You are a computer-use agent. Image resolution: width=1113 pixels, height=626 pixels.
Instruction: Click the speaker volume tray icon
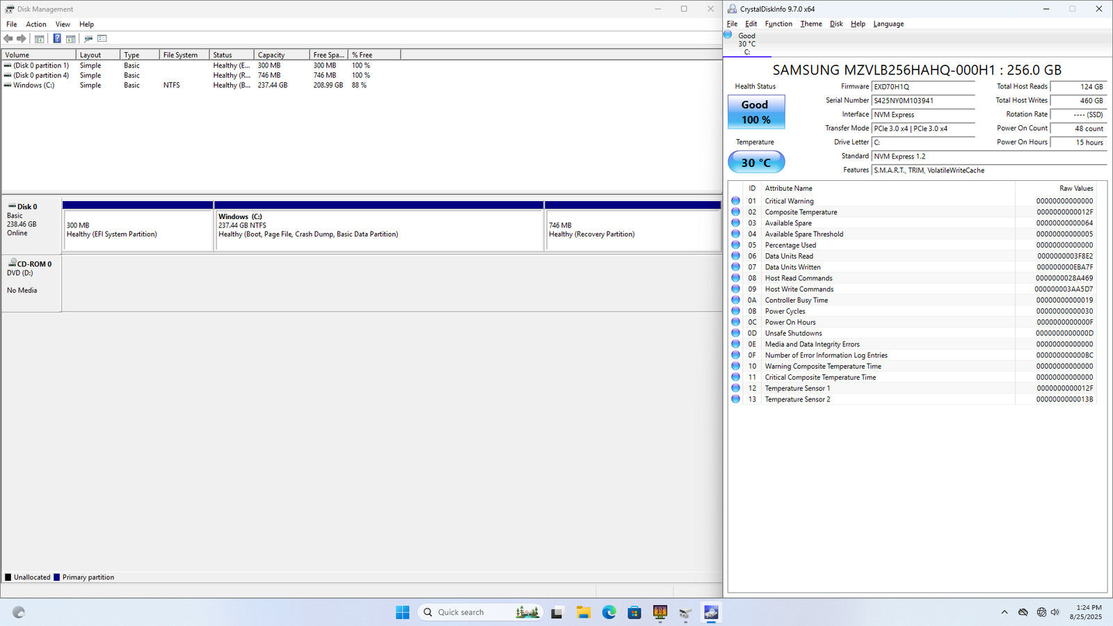[1055, 612]
